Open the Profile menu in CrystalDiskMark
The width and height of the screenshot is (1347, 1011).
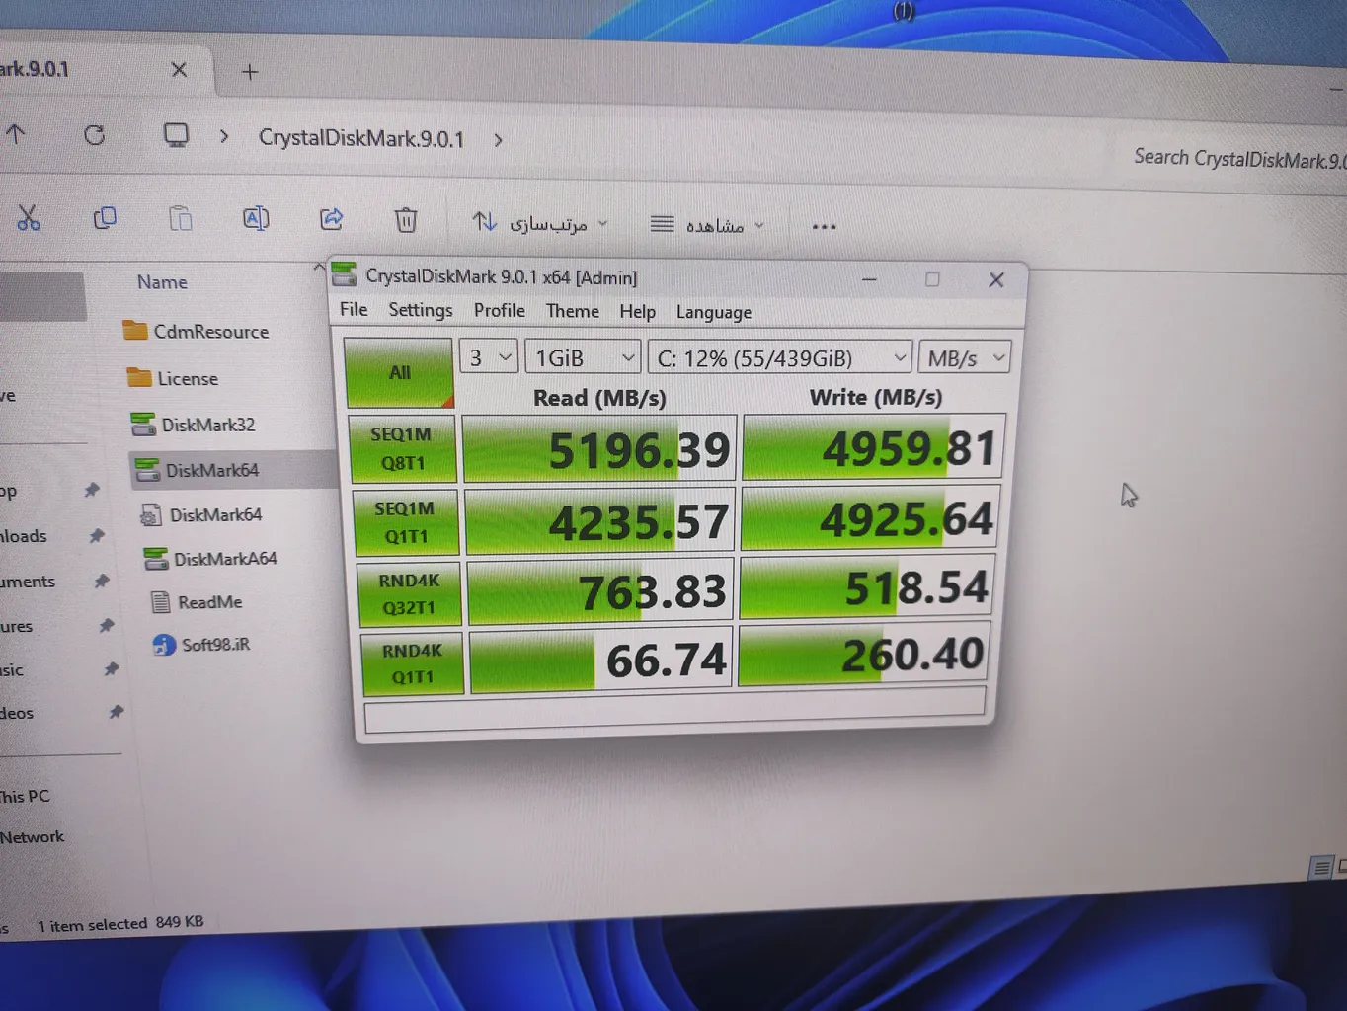[x=499, y=310]
